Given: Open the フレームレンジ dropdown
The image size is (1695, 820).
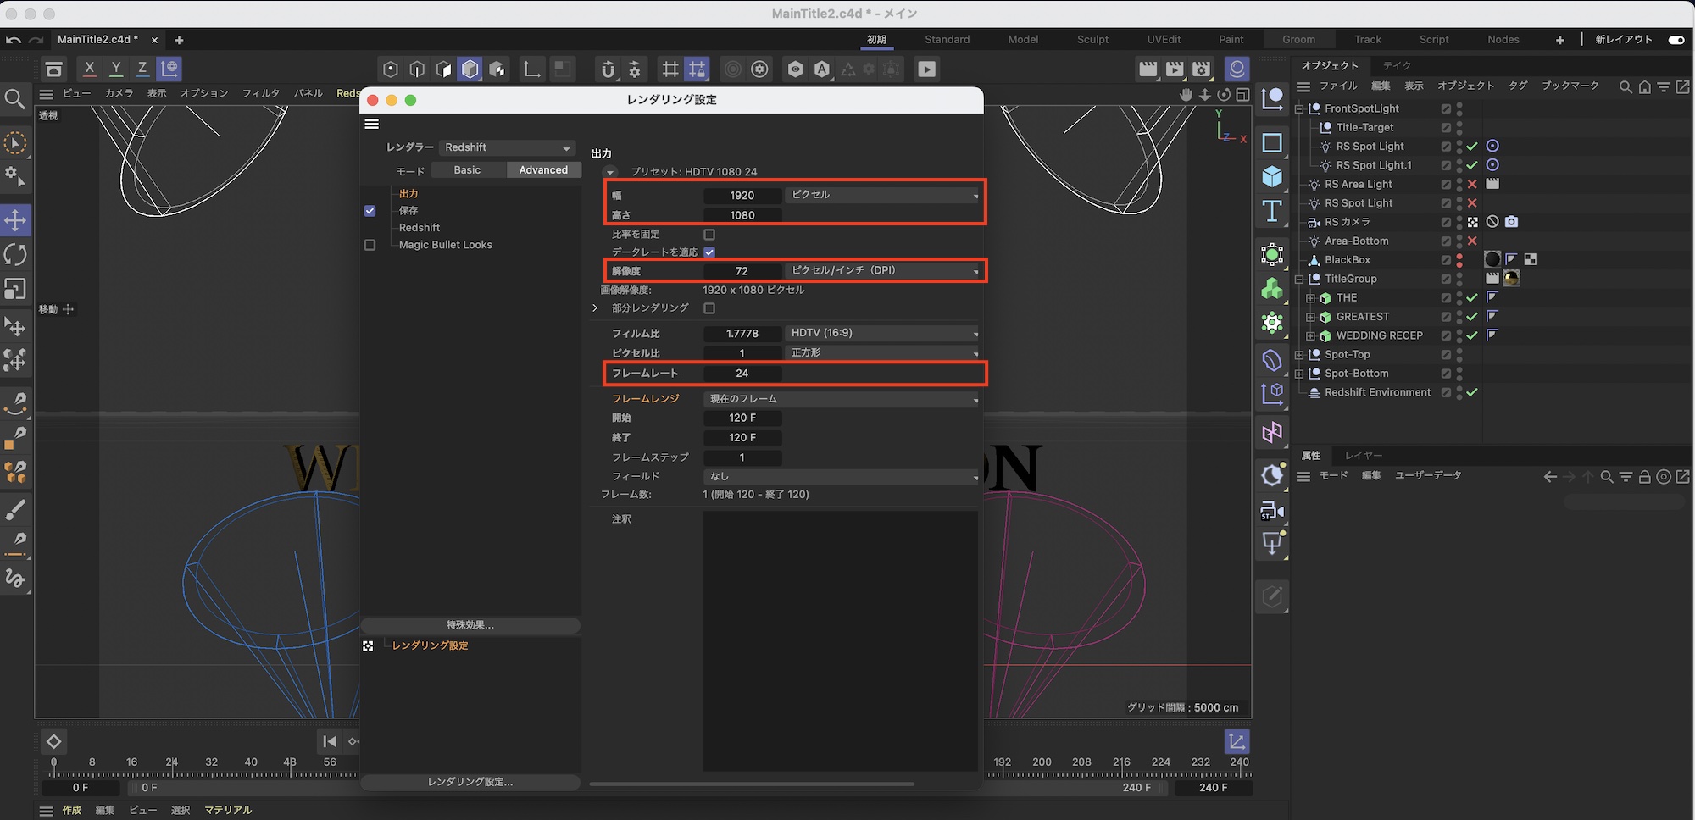Looking at the screenshot, I should pyautogui.click(x=840, y=399).
